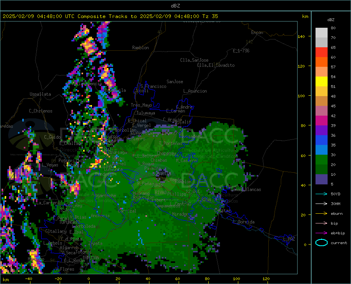Click the SanJose place label
This screenshot has width=351, height=284.
[175, 82]
